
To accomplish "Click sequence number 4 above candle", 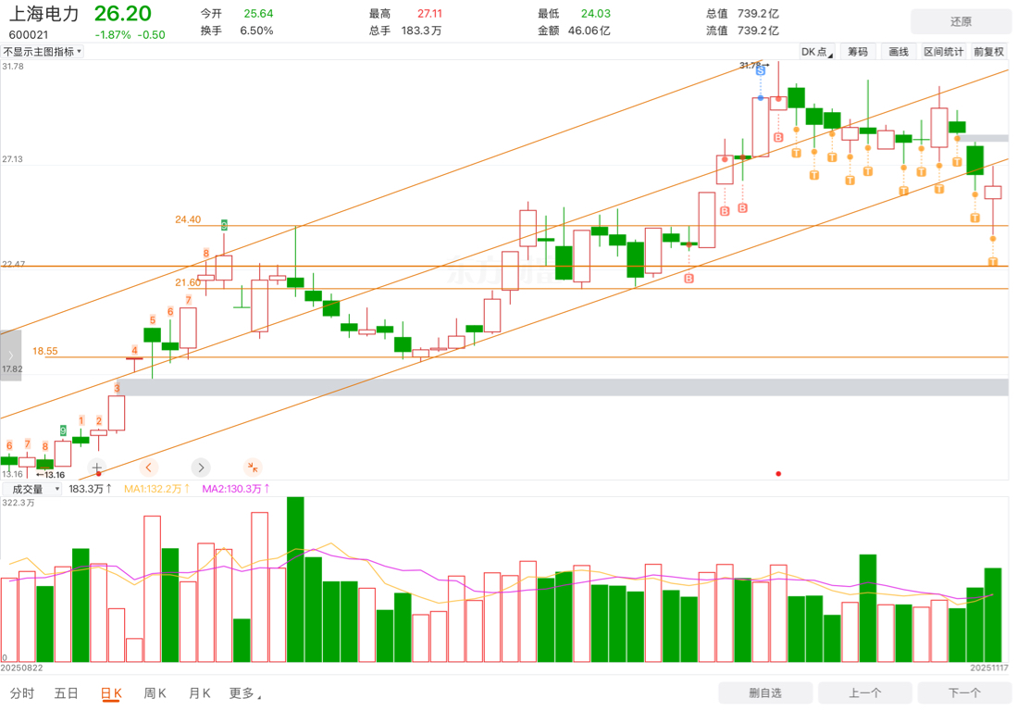I will (134, 351).
